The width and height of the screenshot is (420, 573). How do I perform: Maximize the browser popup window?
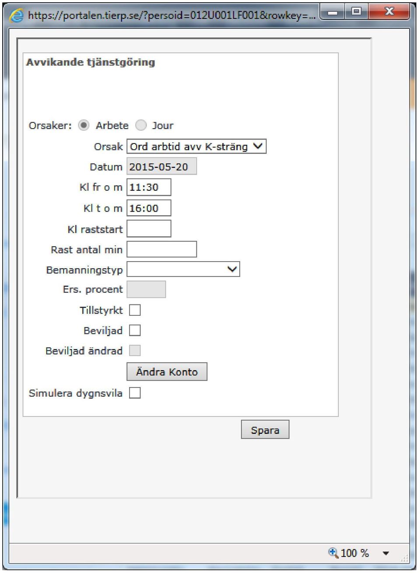tap(357, 12)
